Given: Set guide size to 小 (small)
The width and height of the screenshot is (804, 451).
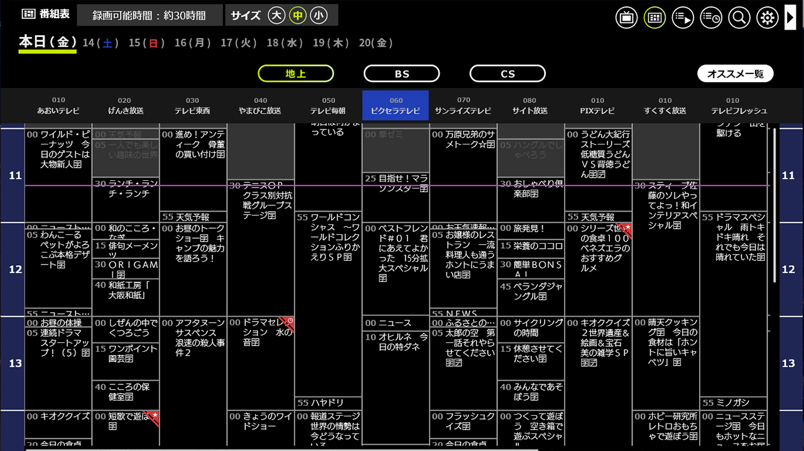Looking at the screenshot, I should click(x=318, y=16).
